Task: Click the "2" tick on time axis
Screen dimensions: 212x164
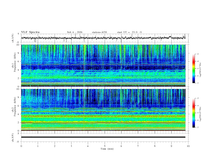Action: pos(55,146)
